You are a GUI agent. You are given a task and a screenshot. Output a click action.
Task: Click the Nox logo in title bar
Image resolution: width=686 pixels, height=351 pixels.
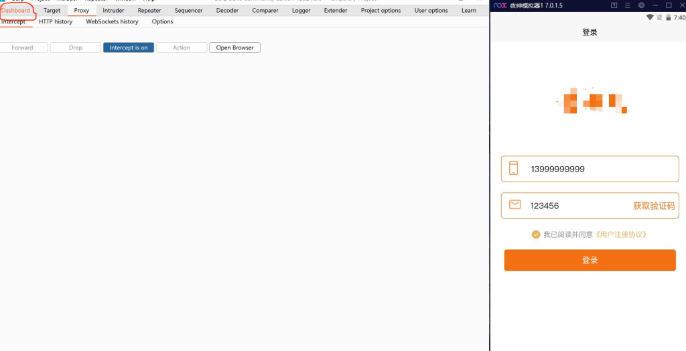[500, 5]
